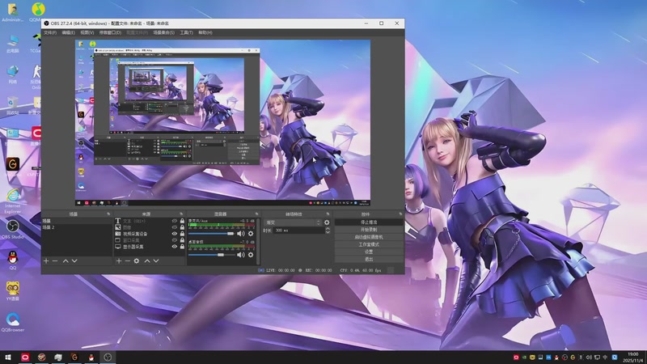Move the selected scene up in the 场景 list

coord(66,260)
